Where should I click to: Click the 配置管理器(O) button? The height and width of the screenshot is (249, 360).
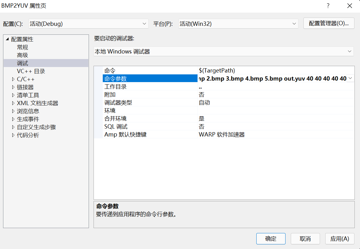(x=329, y=23)
